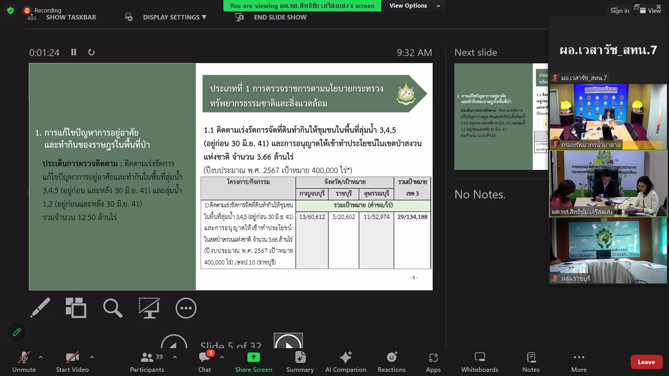Open the Participants panel
Screen dimensions: 669x376
[x=147, y=362]
